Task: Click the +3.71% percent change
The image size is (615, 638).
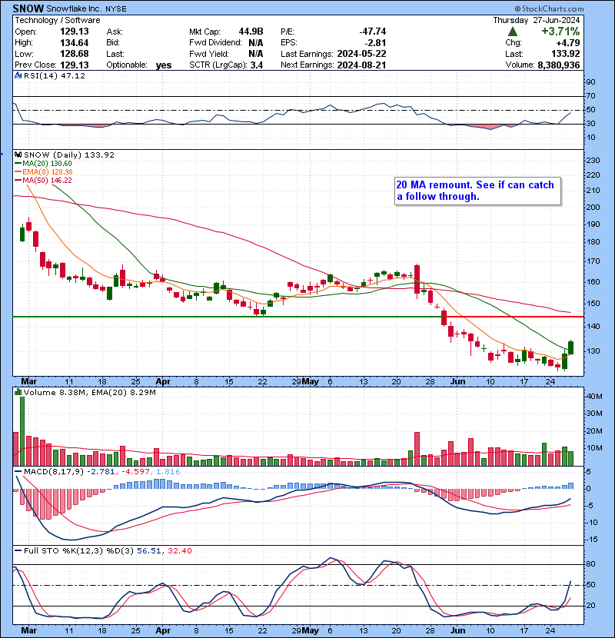Action: (560, 32)
